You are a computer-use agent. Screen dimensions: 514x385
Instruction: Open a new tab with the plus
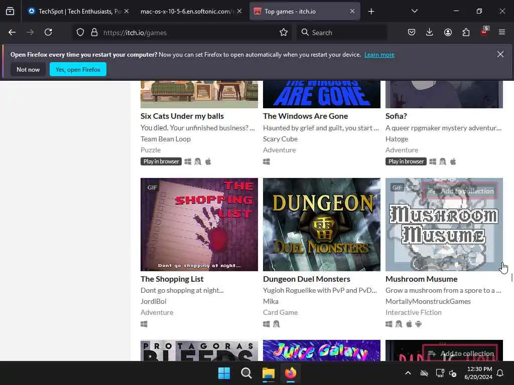[371, 12]
